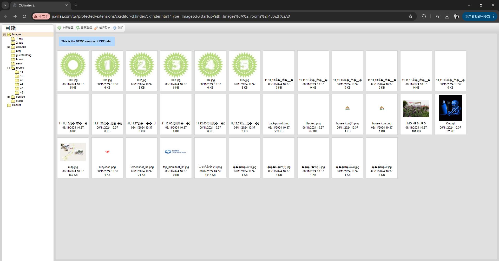Reload the page with the reload icon
Screen dimensions: 499x261
click(24, 16)
